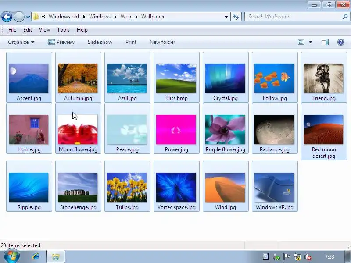This screenshot has height=263, width=351.
Task: Select Power.jpg thumbnail
Action: 176,128
